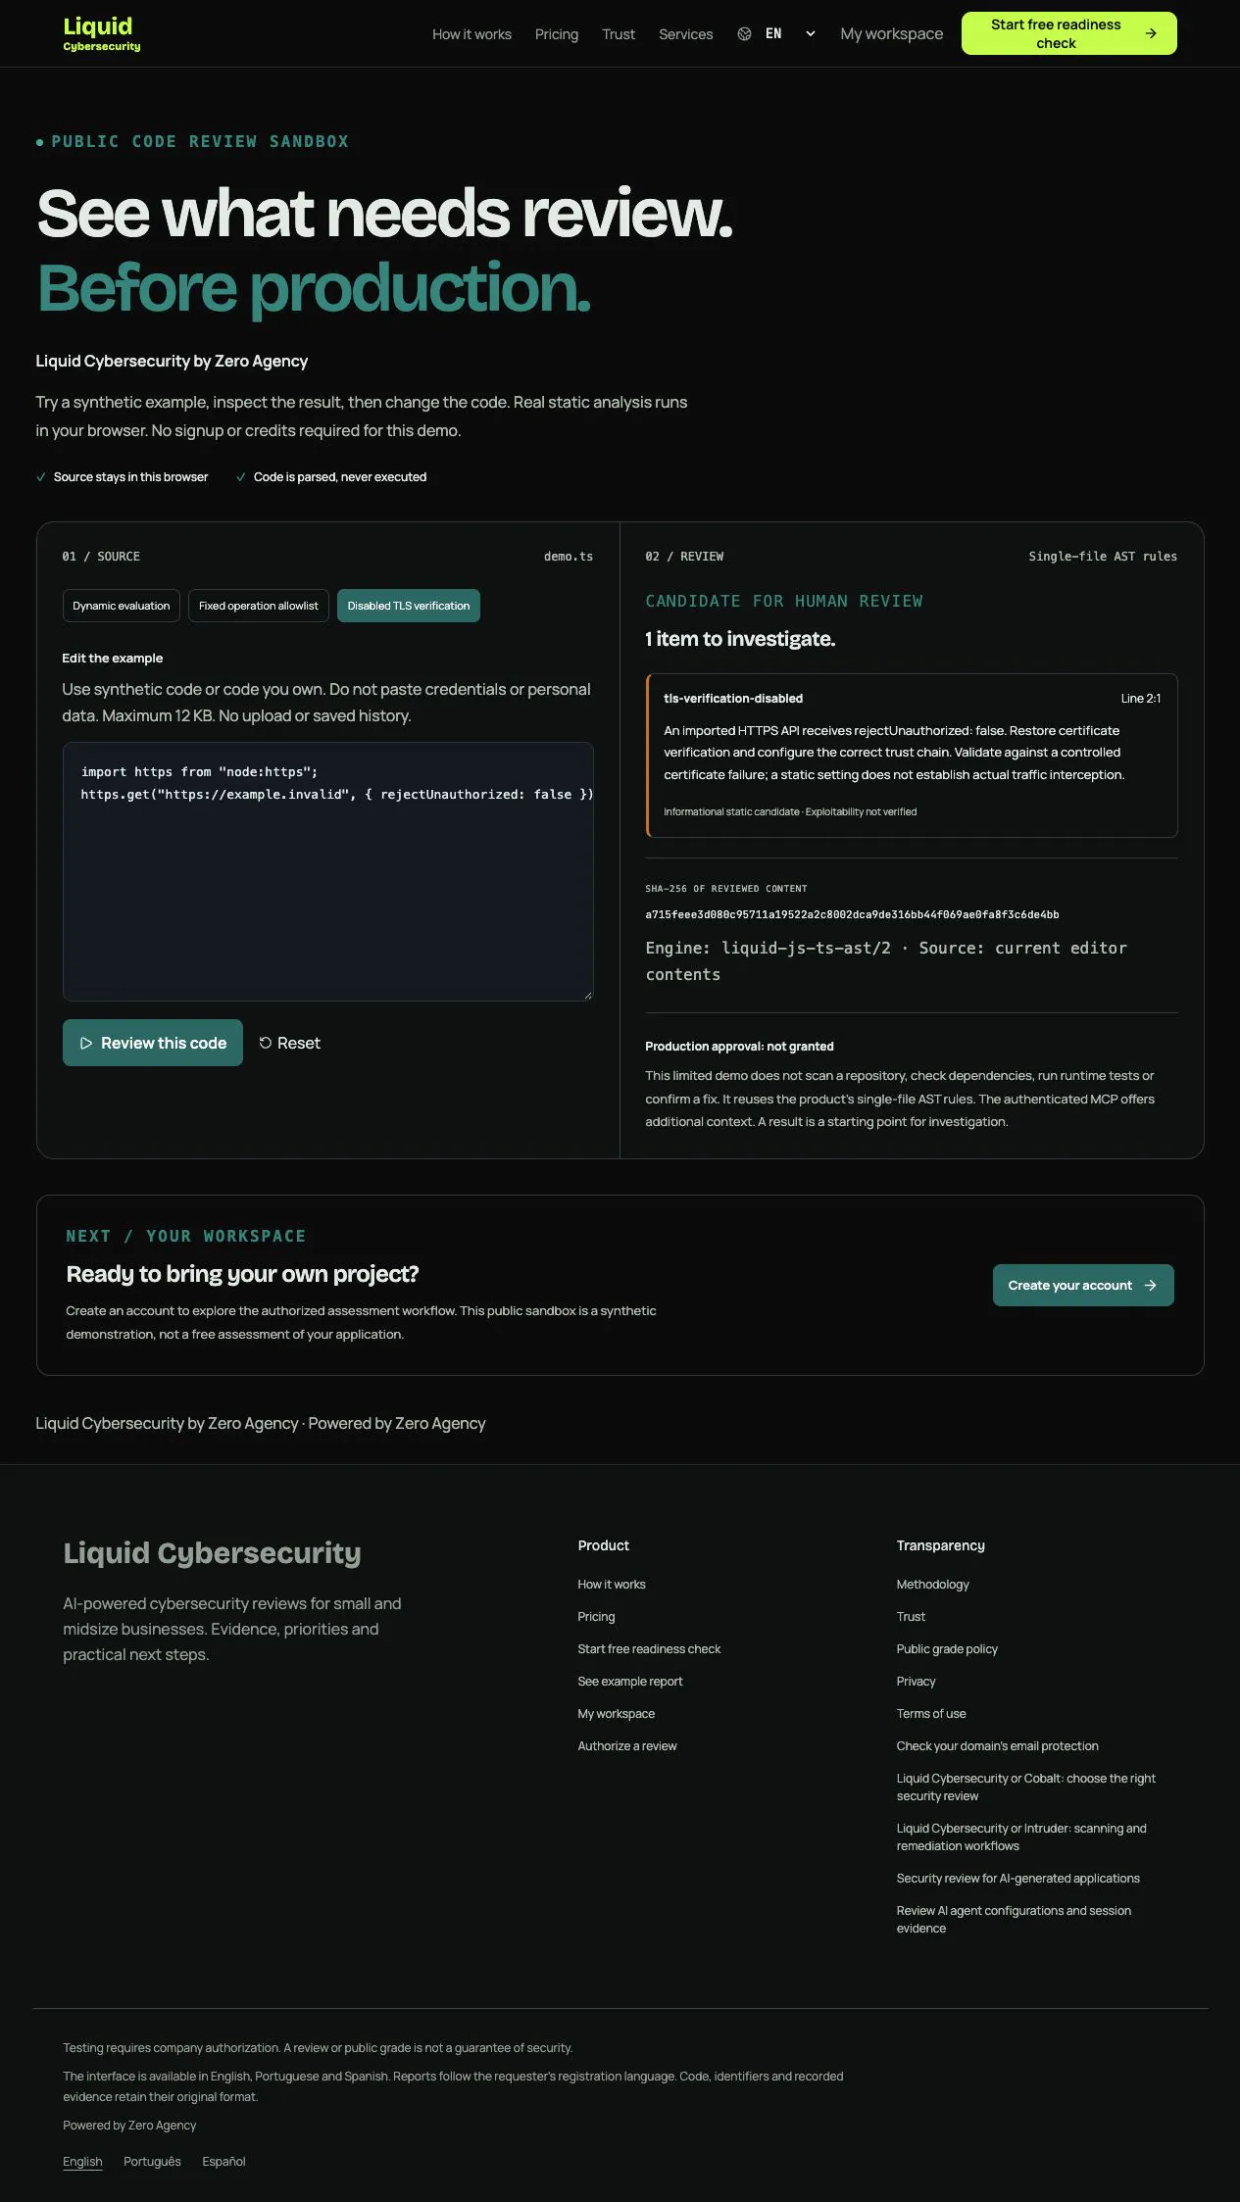Click the demo.ts filename label

[569, 557]
